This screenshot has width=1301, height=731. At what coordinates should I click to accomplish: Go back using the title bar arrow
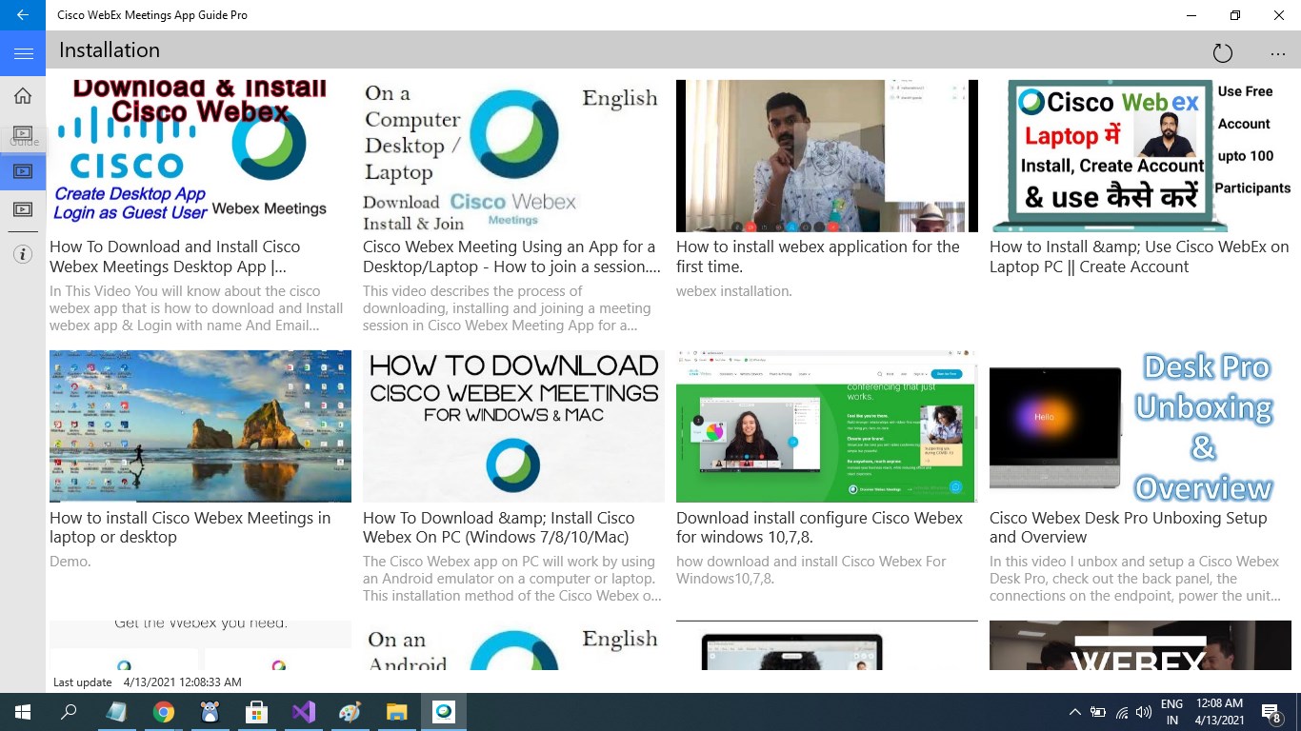23,15
